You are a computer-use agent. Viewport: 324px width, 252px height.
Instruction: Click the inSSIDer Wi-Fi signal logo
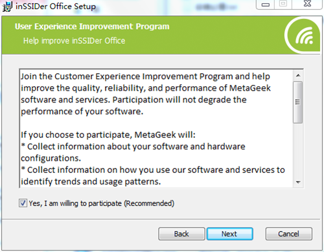(303, 36)
